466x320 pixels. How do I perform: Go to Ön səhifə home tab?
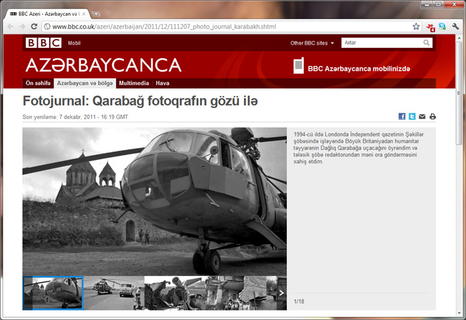point(38,84)
